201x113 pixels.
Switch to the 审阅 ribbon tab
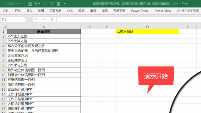point(93,11)
